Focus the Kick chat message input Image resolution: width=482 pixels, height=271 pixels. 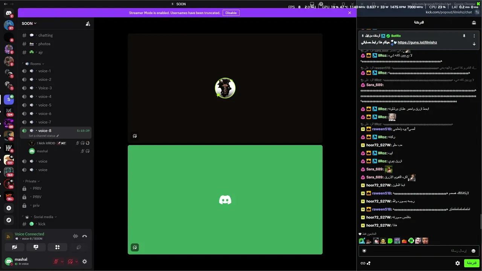click(x=419, y=251)
